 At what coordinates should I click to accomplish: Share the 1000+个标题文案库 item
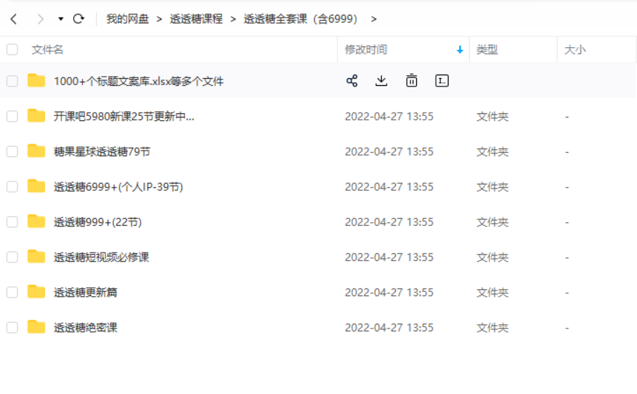click(x=352, y=80)
